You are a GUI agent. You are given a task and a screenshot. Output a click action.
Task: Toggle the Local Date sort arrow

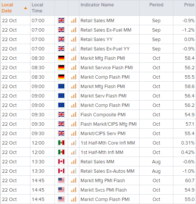point(26,8)
